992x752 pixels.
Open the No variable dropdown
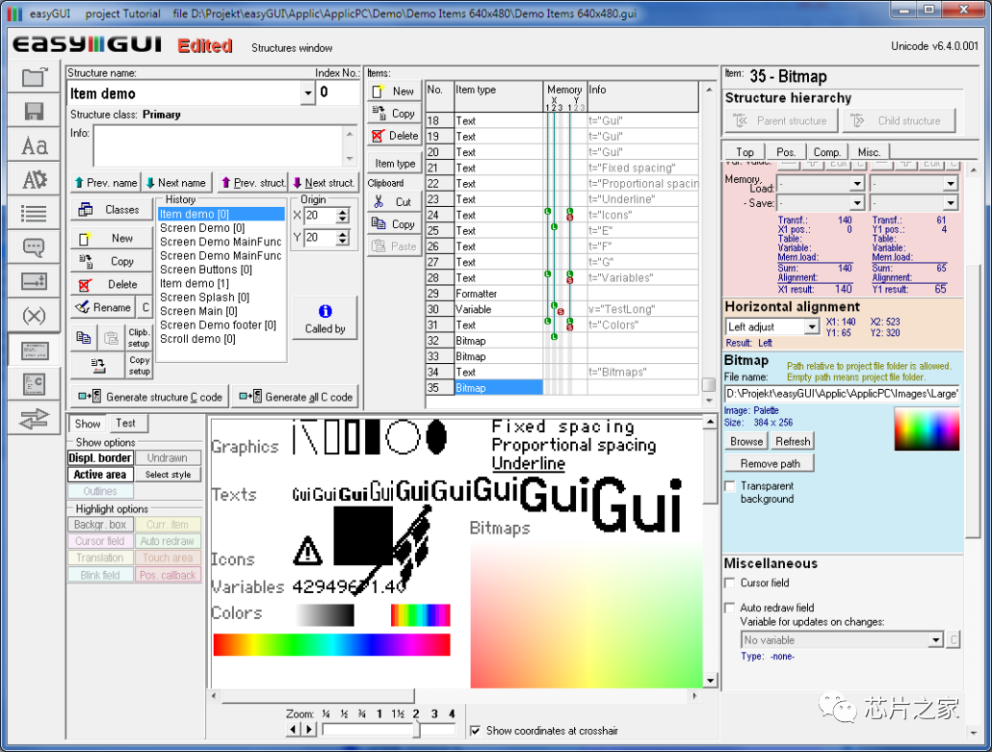(x=937, y=639)
